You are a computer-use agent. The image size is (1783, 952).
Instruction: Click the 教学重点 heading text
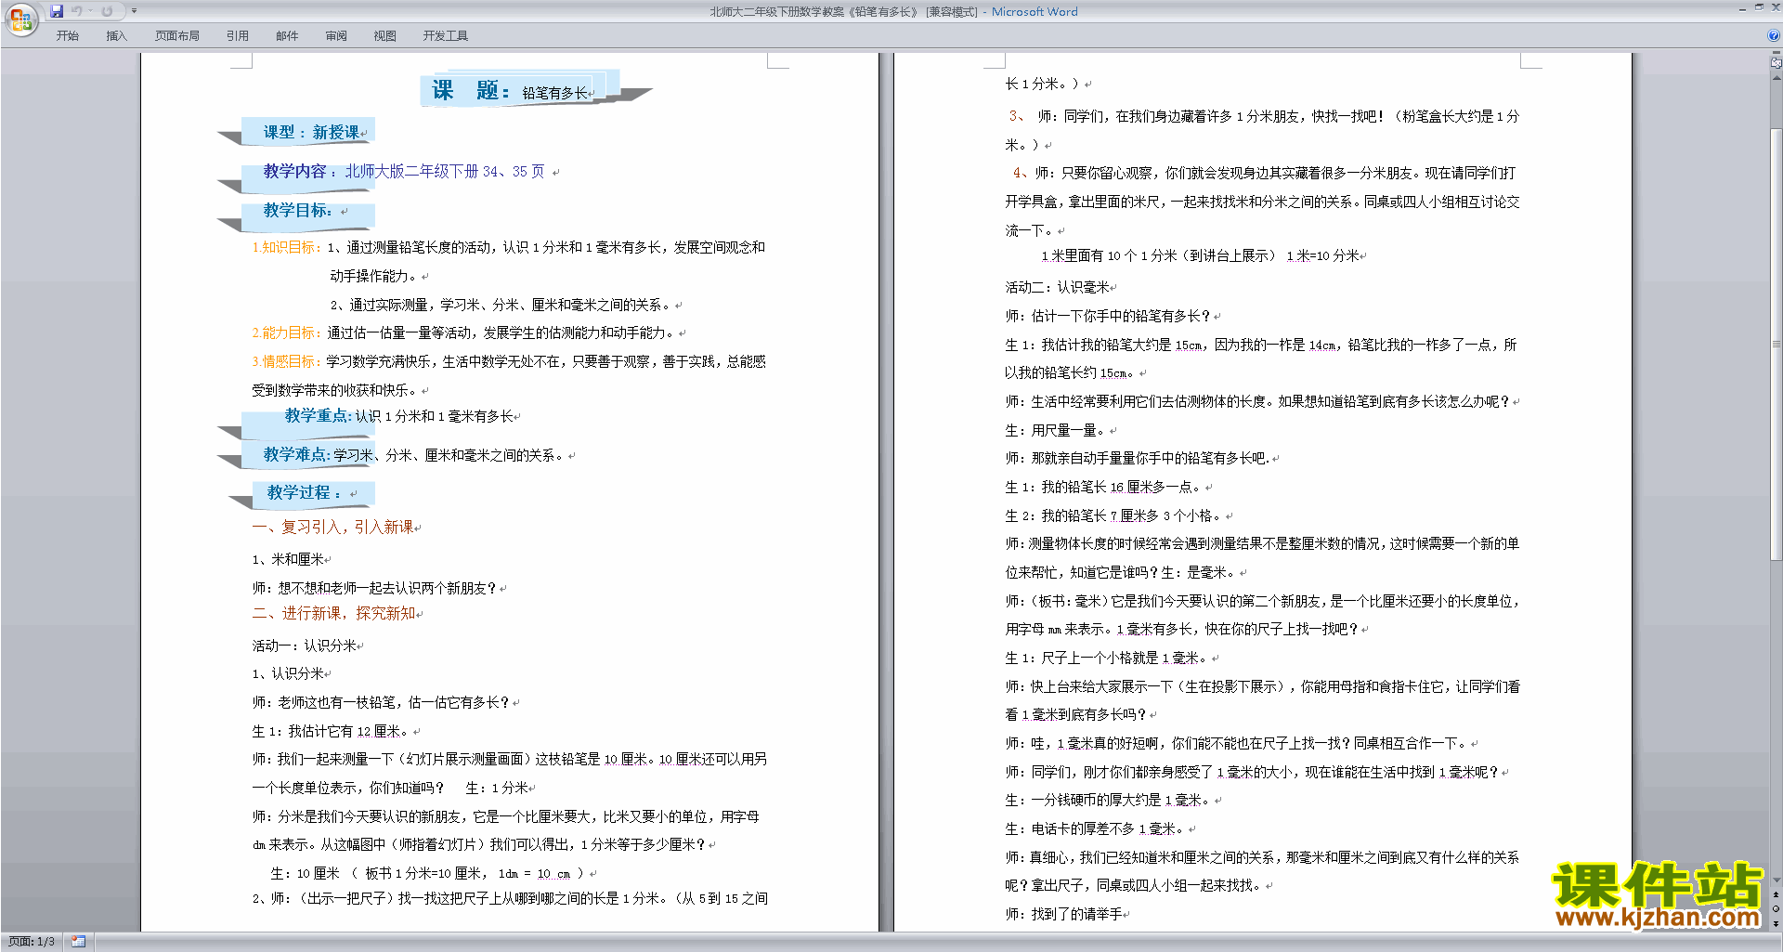(x=319, y=415)
